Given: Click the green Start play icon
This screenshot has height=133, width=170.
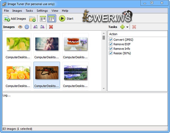Looking at the screenshot, I should tap(62, 19).
